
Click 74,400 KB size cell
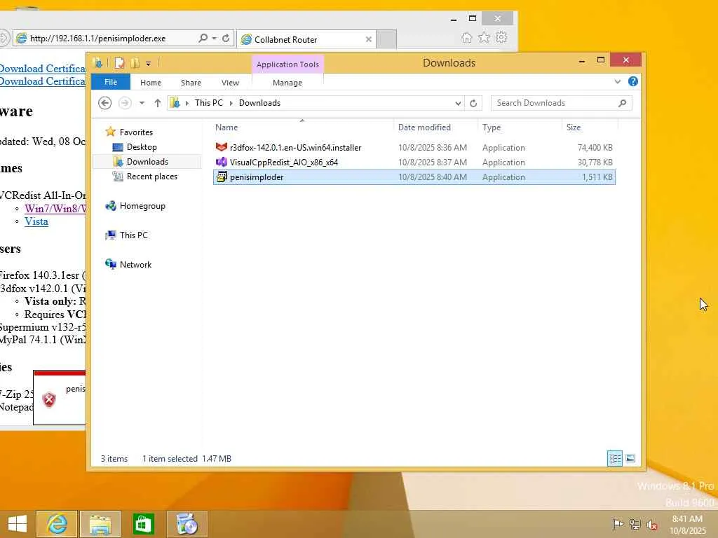tap(595, 147)
